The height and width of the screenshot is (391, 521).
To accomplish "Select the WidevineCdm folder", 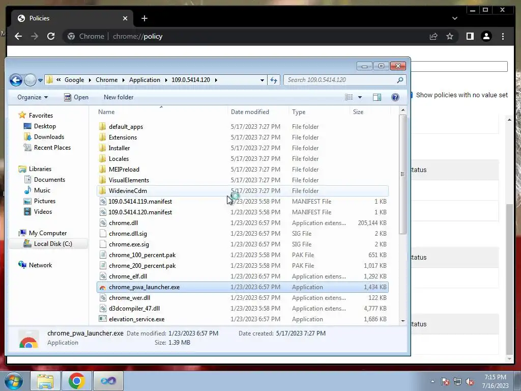I will pos(243,191).
